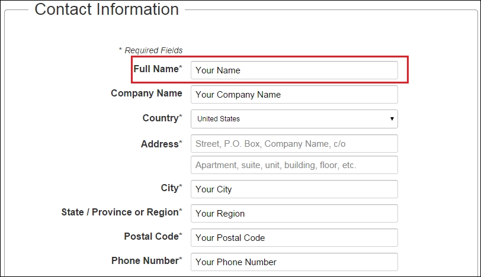The height and width of the screenshot is (277, 481).
Task: Click the Your Region text box
Action: pos(294,214)
